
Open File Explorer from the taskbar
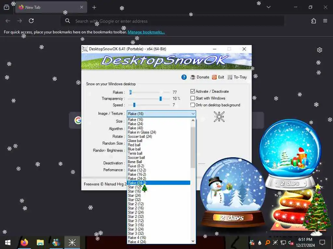[40, 243]
